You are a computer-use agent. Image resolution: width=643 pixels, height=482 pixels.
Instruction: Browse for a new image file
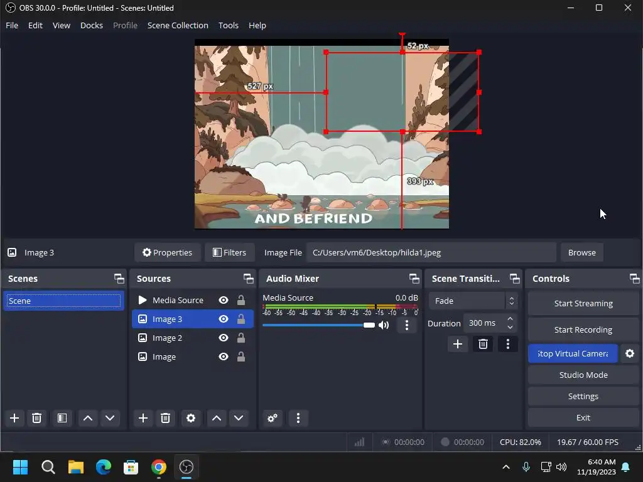coord(582,252)
